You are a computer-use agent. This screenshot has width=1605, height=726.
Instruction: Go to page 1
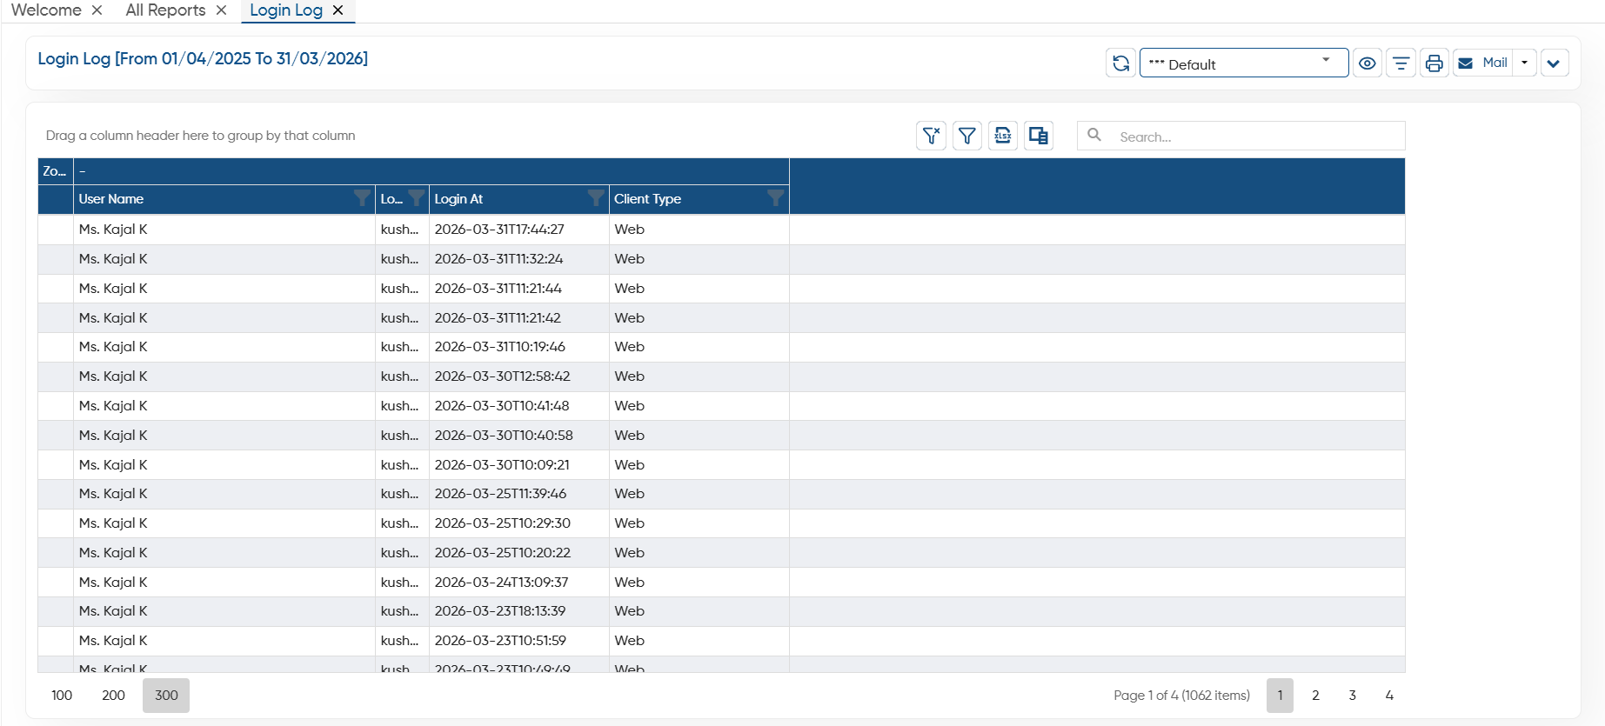pyautogui.click(x=1280, y=696)
